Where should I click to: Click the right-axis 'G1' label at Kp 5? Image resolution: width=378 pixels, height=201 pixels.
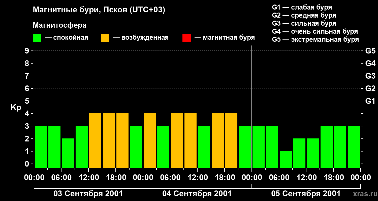point(370,101)
